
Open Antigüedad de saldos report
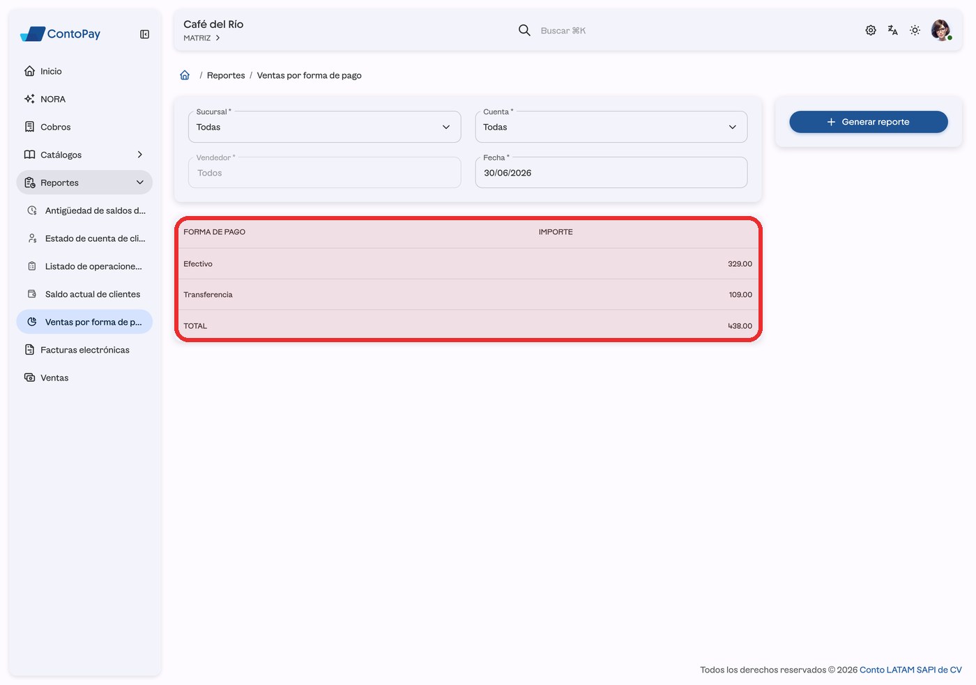pyautogui.click(x=84, y=210)
